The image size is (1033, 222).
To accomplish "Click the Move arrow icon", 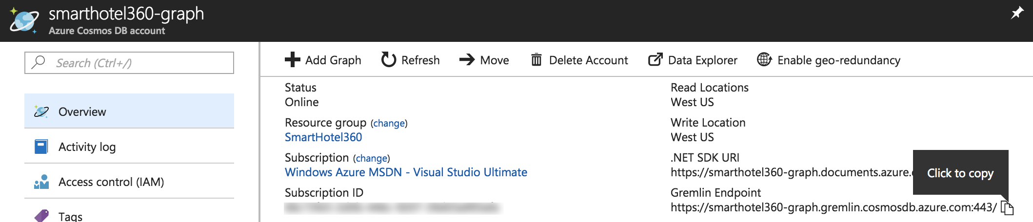I will tap(467, 60).
